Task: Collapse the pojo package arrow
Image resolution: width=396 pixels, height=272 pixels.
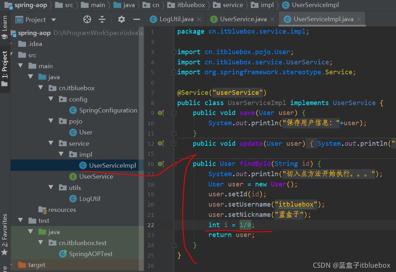Action: point(51,121)
